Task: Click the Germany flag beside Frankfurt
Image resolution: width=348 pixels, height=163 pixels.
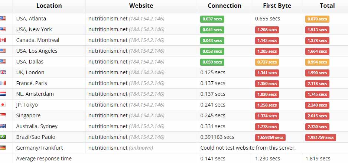Action: click(x=3, y=148)
